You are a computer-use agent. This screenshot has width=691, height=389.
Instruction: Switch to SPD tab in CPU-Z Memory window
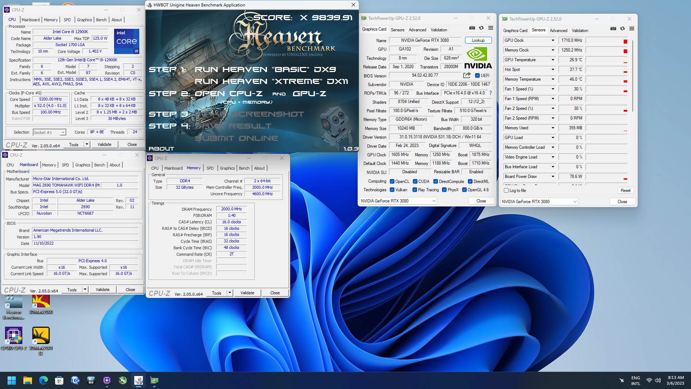coord(210,168)
